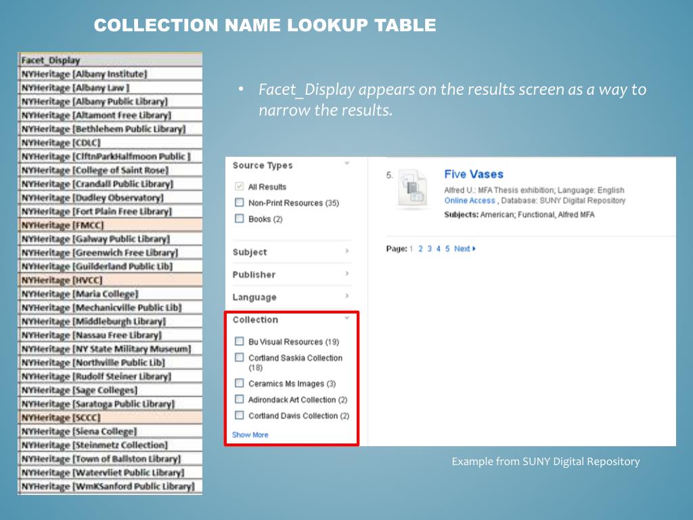This screenshot has width=693, height=520.
Task: Open the Five Vases result title
Action: [474, 174]
